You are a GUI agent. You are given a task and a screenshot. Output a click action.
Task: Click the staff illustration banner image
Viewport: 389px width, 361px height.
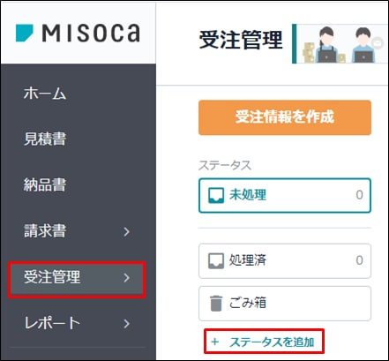(x=341, y=43)
